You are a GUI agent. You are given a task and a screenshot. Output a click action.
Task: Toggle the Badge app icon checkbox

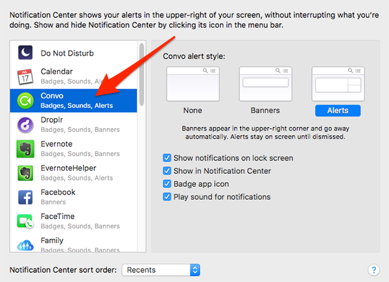[x=167, y=184]
